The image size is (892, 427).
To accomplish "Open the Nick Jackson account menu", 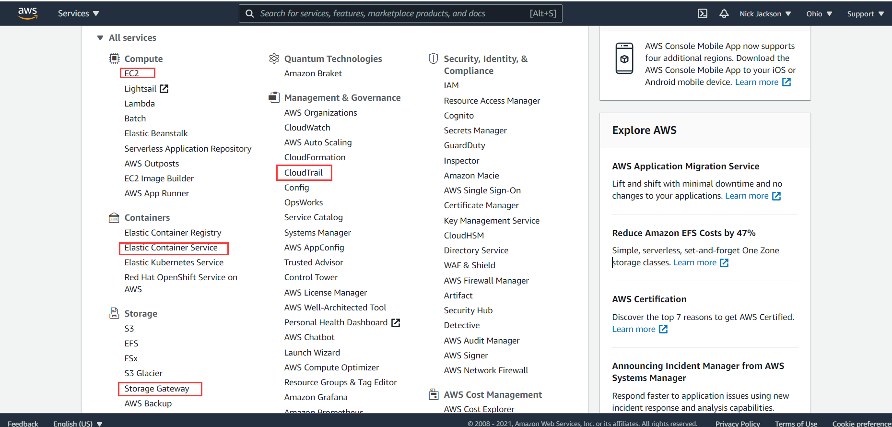I will 765,13.
